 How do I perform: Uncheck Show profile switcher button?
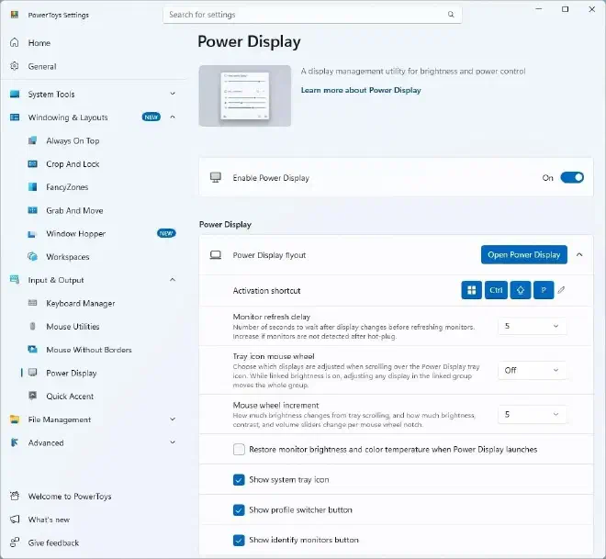[239, 510]
